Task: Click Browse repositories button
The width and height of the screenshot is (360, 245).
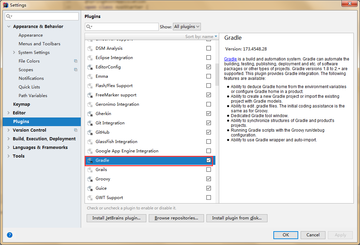Action: tap(176, 218)
